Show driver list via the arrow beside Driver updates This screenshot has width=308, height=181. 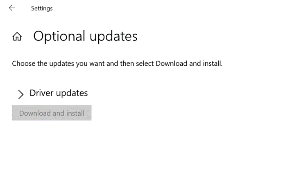[21, 94]
